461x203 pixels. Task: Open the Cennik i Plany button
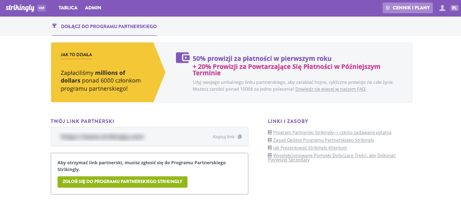(408, 8)
